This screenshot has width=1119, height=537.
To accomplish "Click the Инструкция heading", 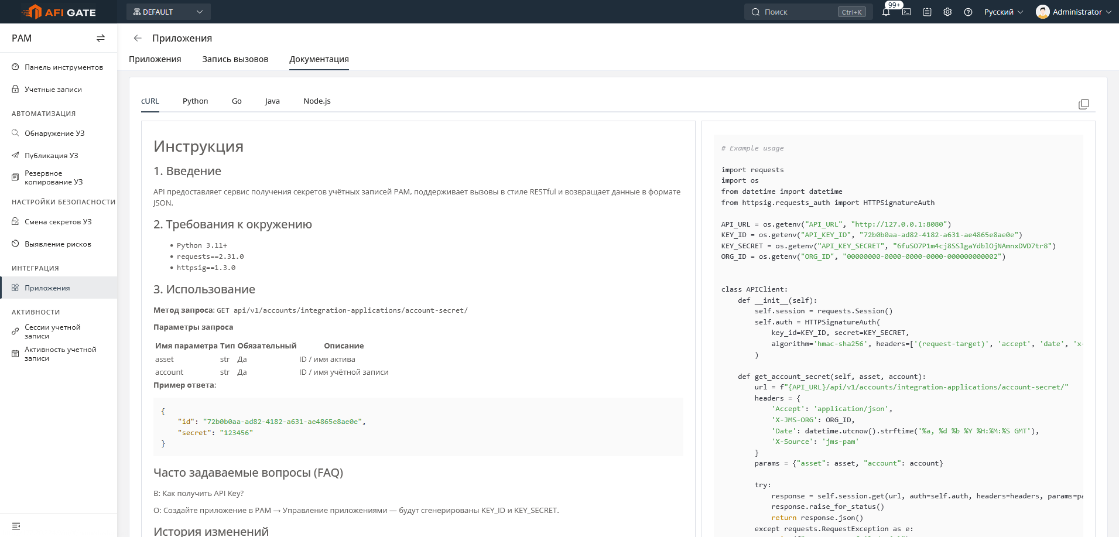I will [x=199, y=146].
